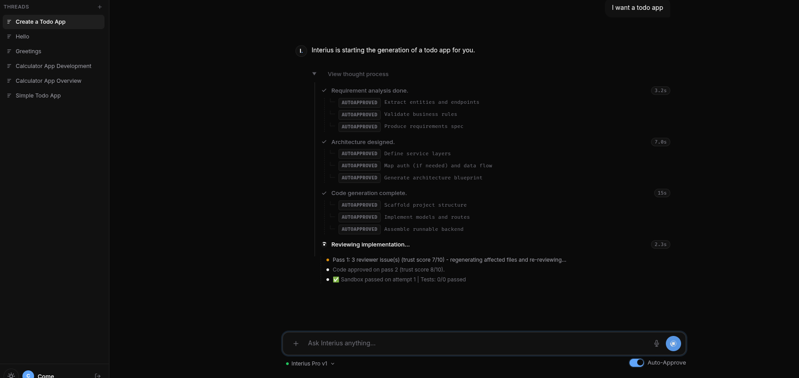This screenshot has height=378, width=799.
Task: Click the trust score 8/10 progress entry
Action: tap(388, 269)
